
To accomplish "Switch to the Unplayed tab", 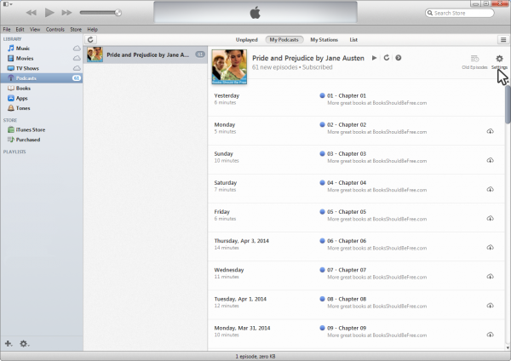I will tap(247, 40).
